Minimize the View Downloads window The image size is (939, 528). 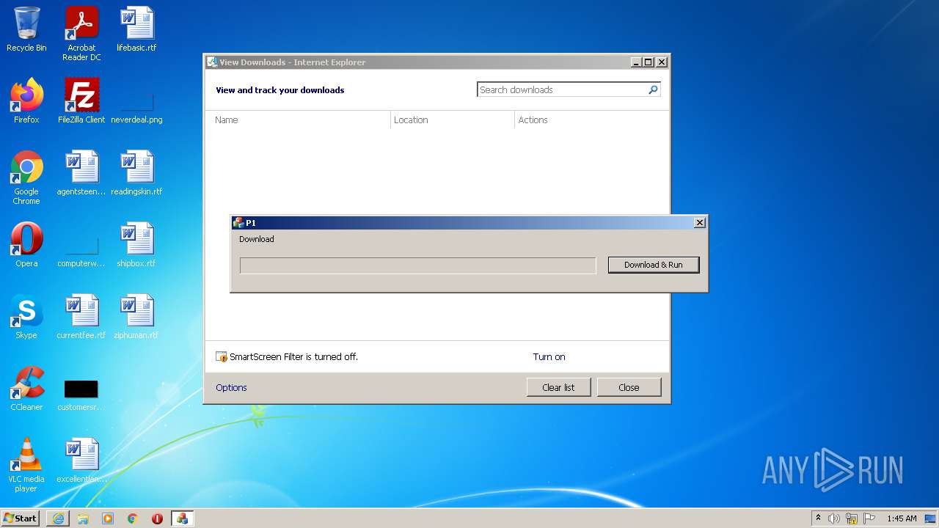tap(636, 62)
